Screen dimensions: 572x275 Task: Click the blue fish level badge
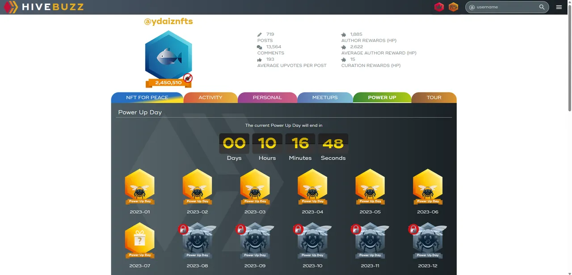tap(168, 56)
